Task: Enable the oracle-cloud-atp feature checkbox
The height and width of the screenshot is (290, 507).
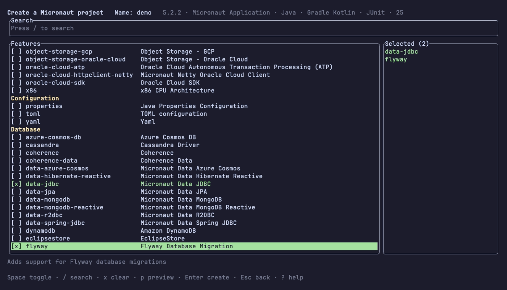Action: point(16,67)
